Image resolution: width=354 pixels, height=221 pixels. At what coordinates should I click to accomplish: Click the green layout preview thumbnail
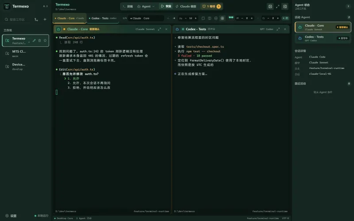(231, 18)
